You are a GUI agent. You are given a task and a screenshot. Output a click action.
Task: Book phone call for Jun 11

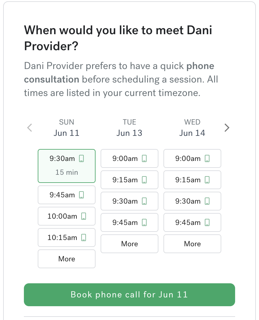(129, 295)
